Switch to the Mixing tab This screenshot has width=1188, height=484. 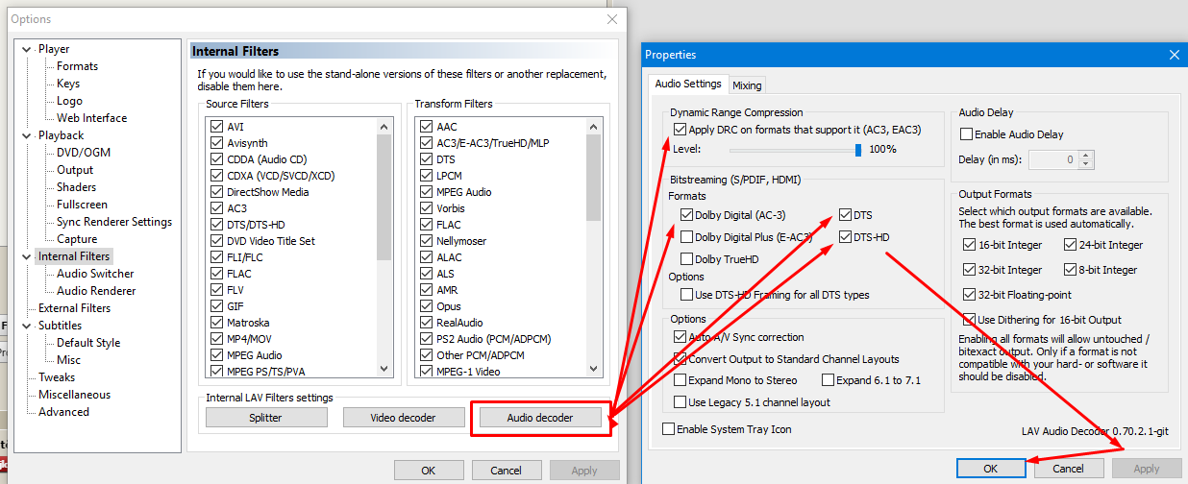tap(747, 85)
